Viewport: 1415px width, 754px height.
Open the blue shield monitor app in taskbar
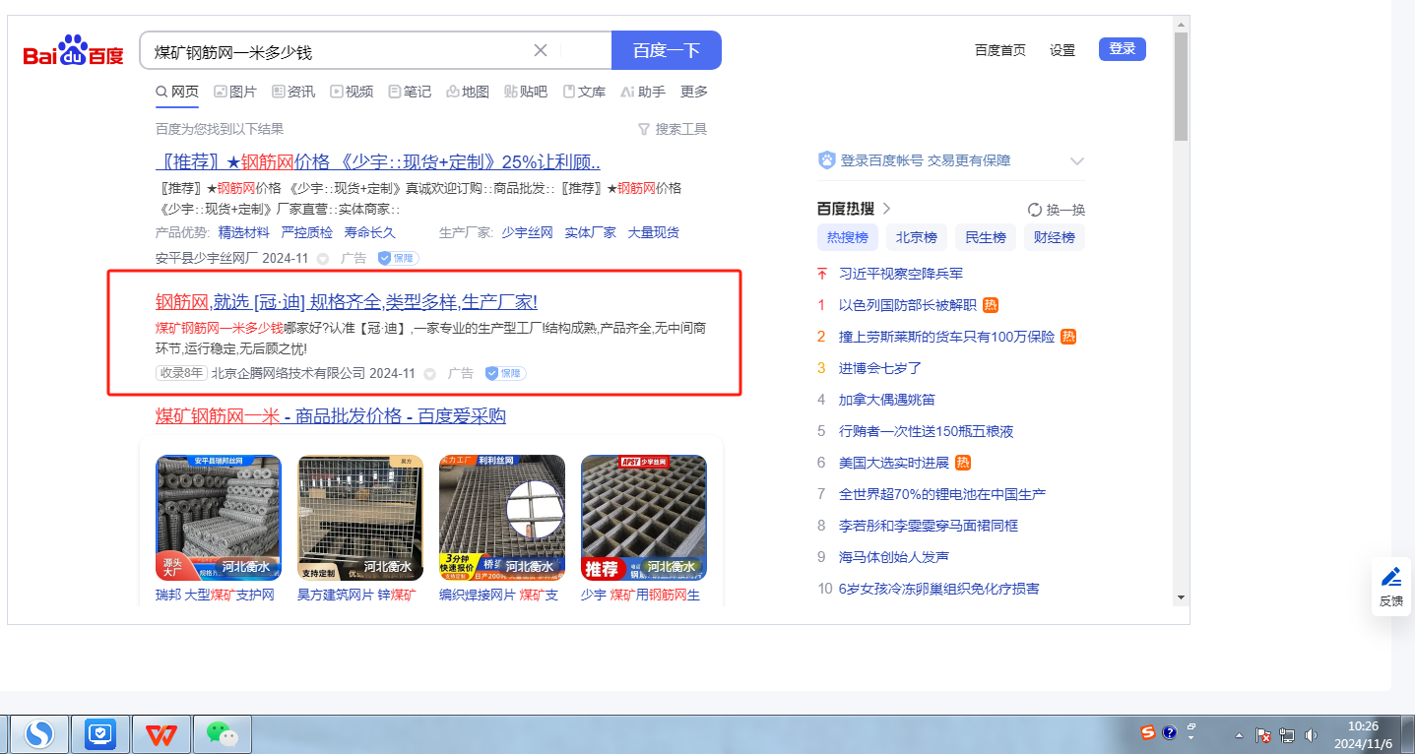pos(100,733)
